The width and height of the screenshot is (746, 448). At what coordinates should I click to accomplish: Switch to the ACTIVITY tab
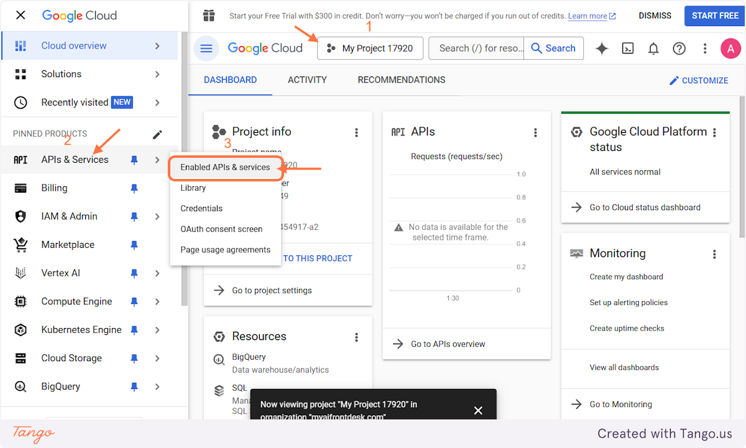point(307,80)
